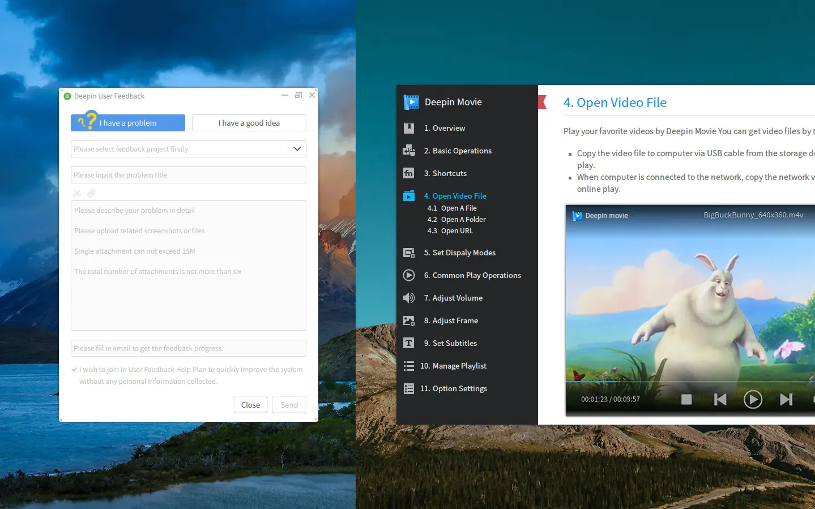Collapse the Open Video File section
815x509 pixels.
tap(455, 196)
